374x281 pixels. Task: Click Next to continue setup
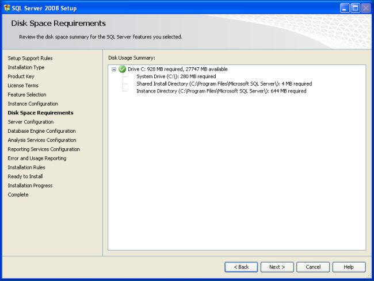click(277, 267)
